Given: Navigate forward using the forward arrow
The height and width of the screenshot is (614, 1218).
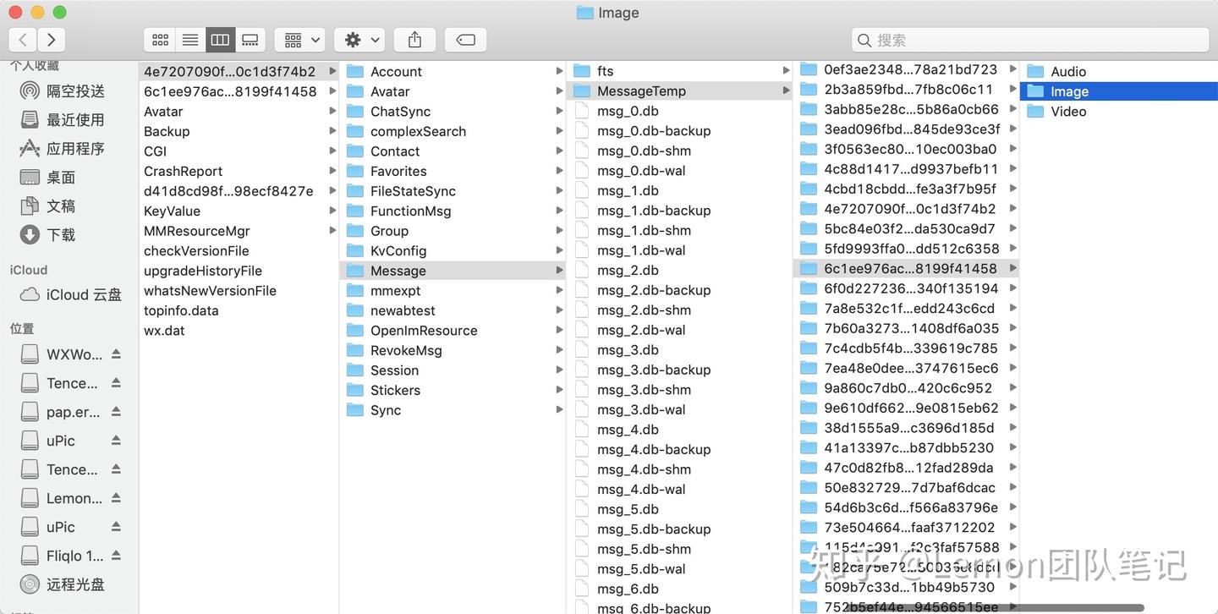Looking at the screenshot, I should tap(52, 39).
